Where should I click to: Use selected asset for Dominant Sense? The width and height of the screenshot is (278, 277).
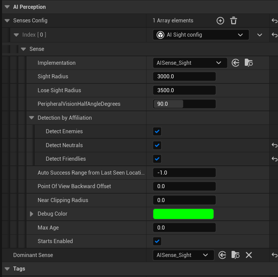(222, 255)
